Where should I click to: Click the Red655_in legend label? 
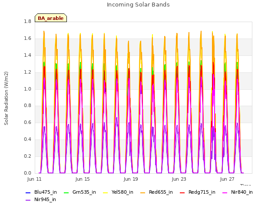(161, 192)
